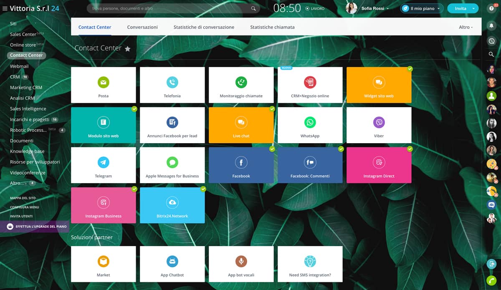Open the Instagram Direct icon
The width and height of the screenshot is (501, 290).
pyautogui.click(x=379, y=162)
